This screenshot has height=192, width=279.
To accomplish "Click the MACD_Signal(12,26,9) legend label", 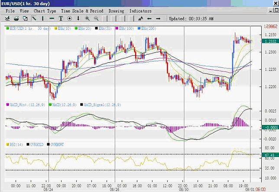I will [x=102, y=105].
